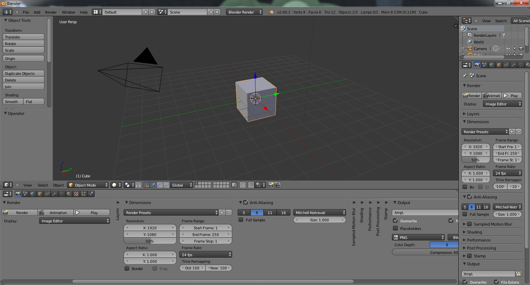The image size is (530, 285).
Task: Open the Blender Render engine dropdown
Action: [244, 12]
